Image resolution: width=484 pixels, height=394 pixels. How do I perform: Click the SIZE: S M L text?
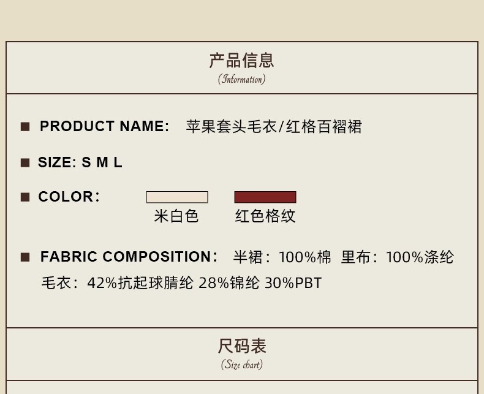point(80,162)
